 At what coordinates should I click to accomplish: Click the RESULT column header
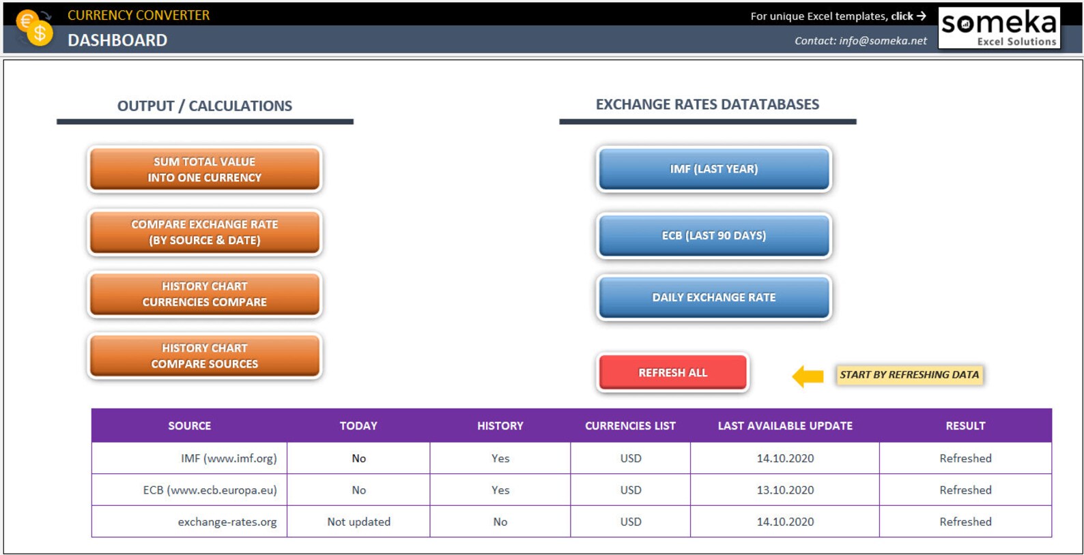coord(965,425)
